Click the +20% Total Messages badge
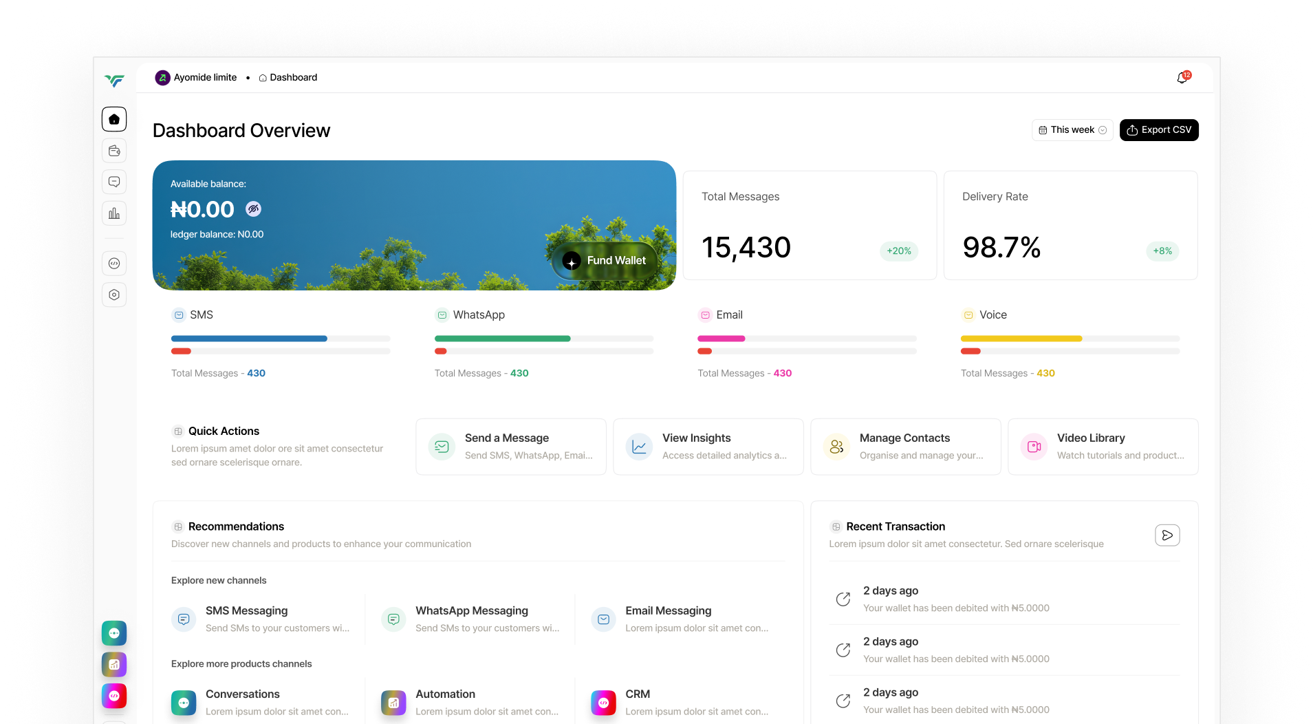 click(899, 251)
